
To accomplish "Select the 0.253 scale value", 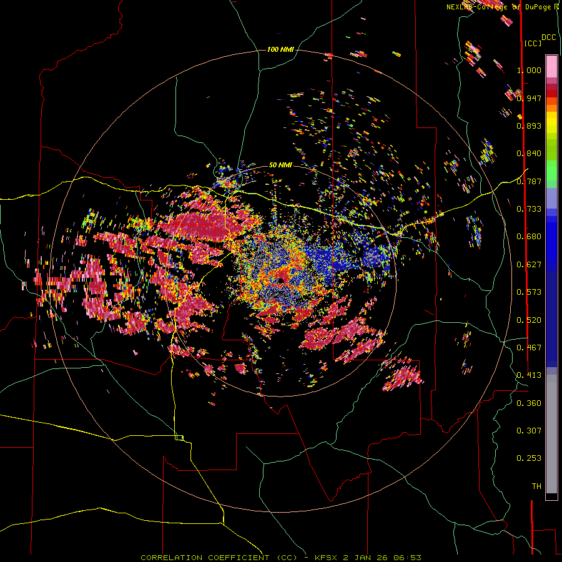I will click(529, 458).
